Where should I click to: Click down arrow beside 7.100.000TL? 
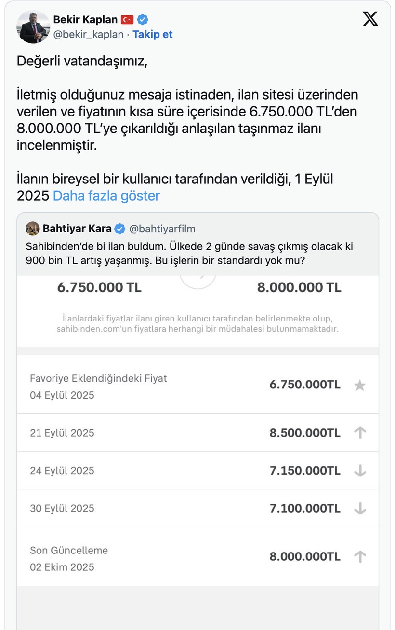point(359,508)
